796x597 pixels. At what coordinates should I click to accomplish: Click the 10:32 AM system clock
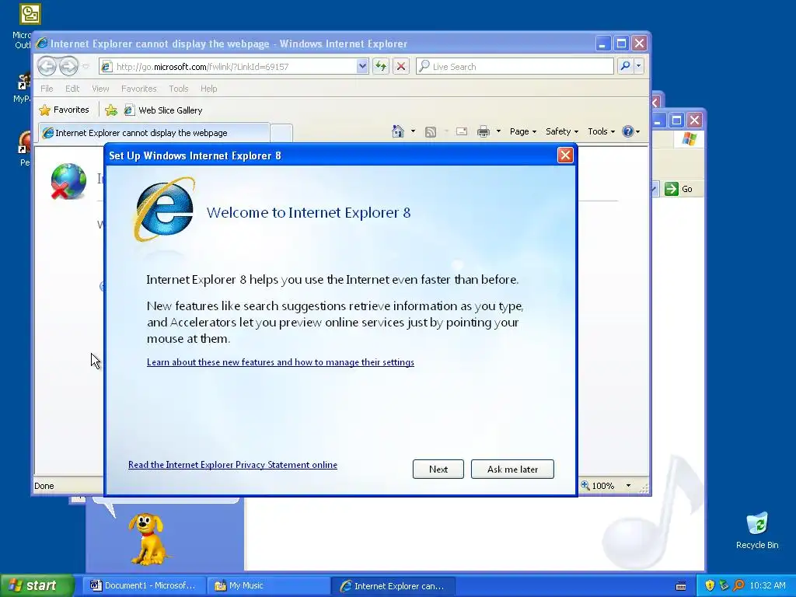[x=767, y=585]
